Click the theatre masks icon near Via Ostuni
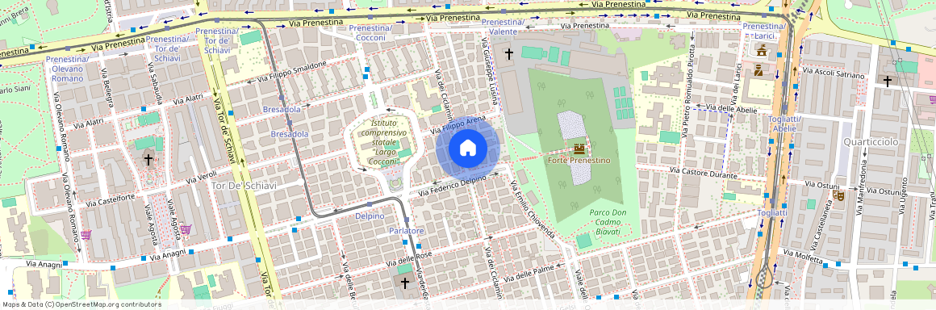936x310 pixels. 838,194
